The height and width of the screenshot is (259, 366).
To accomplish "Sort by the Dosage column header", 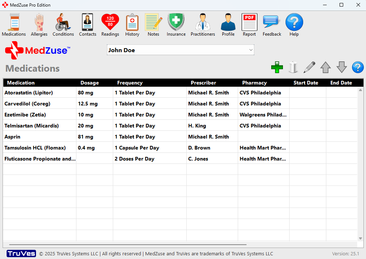I will [x=89, y=83].
